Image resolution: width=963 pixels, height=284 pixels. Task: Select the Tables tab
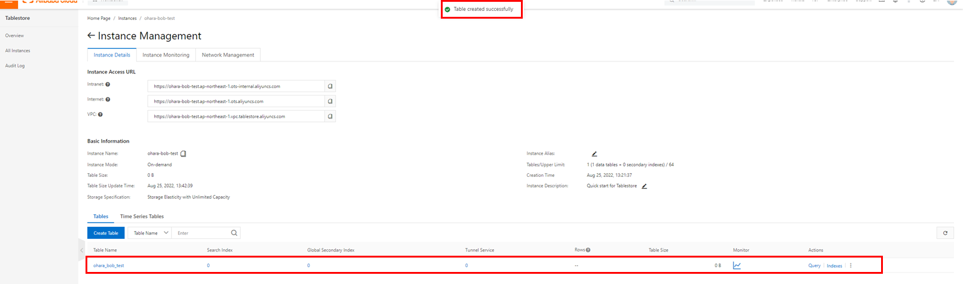pos(101,216)
